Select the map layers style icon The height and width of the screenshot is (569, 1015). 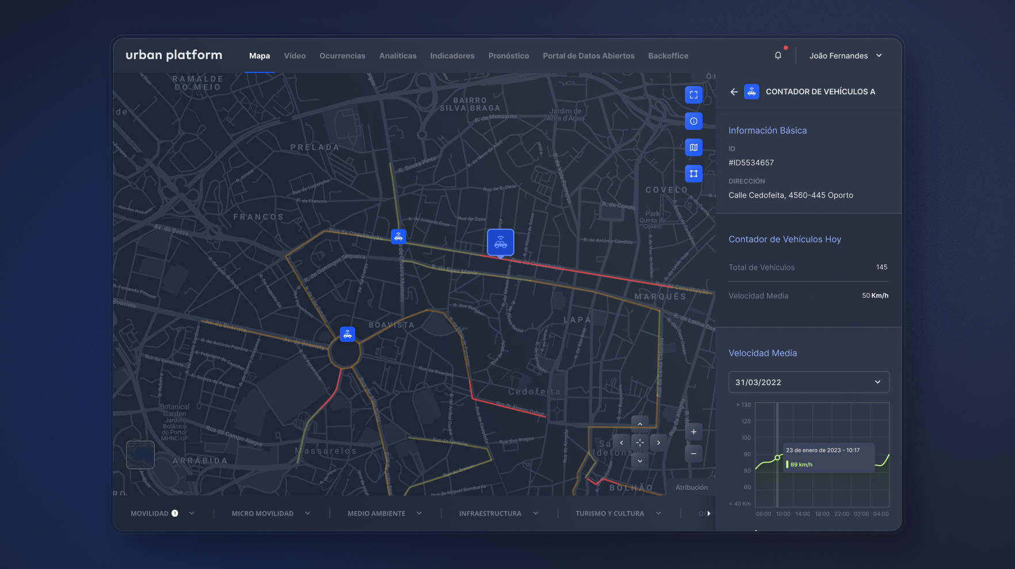693,148
